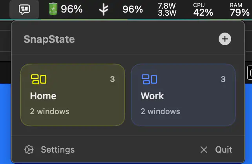252x164 pixels.
Task: Click the SnapState panel title
Action: (49, 39)
